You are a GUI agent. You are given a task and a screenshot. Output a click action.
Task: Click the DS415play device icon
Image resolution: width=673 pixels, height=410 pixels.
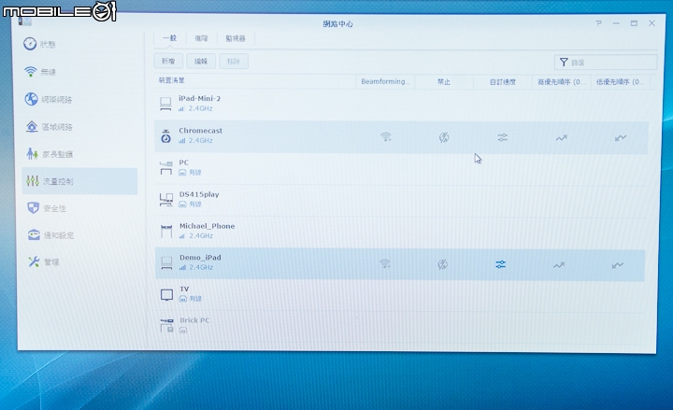(x=165, y=200)
